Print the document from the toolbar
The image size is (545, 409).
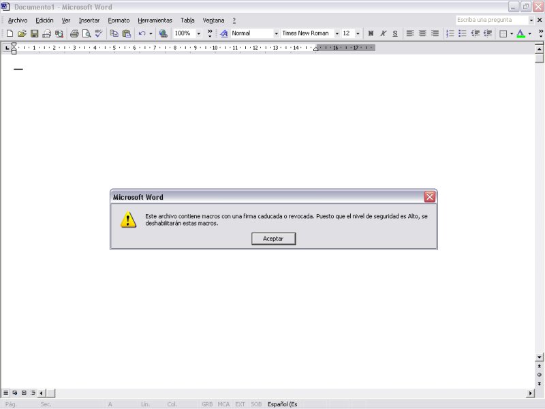point(74,33)
